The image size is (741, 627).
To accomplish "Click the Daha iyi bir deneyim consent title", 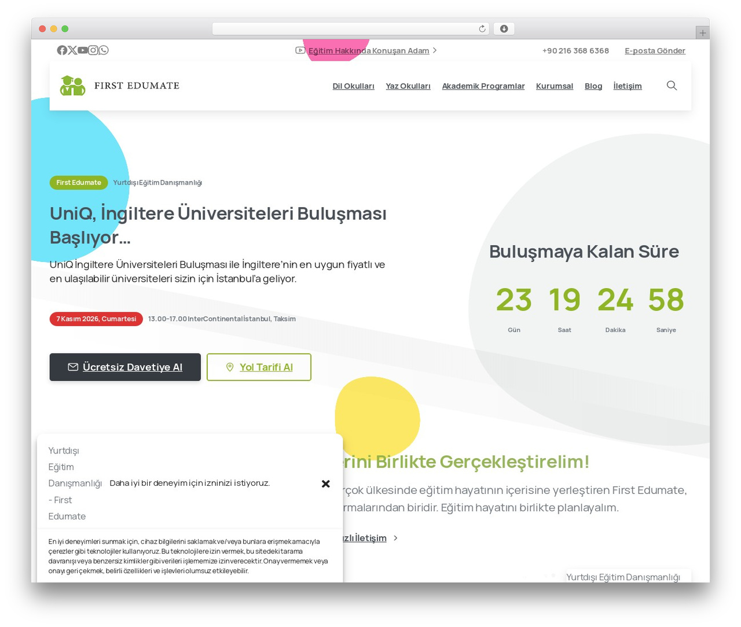I will click(x=190, y=484).
